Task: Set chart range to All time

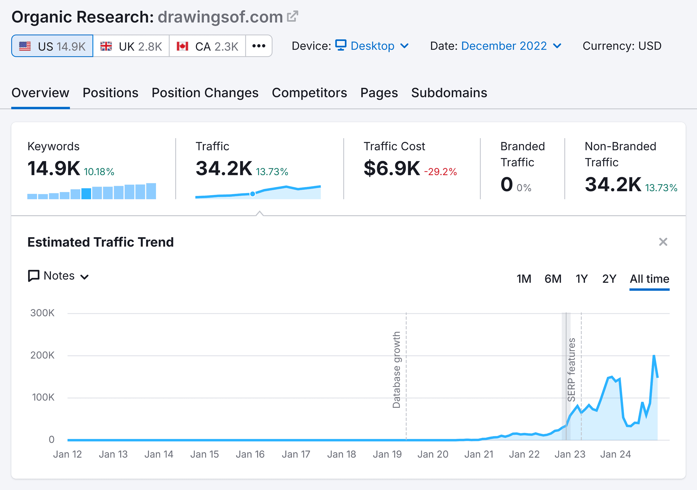Action: pyautogui.click(x=649, y=279)
